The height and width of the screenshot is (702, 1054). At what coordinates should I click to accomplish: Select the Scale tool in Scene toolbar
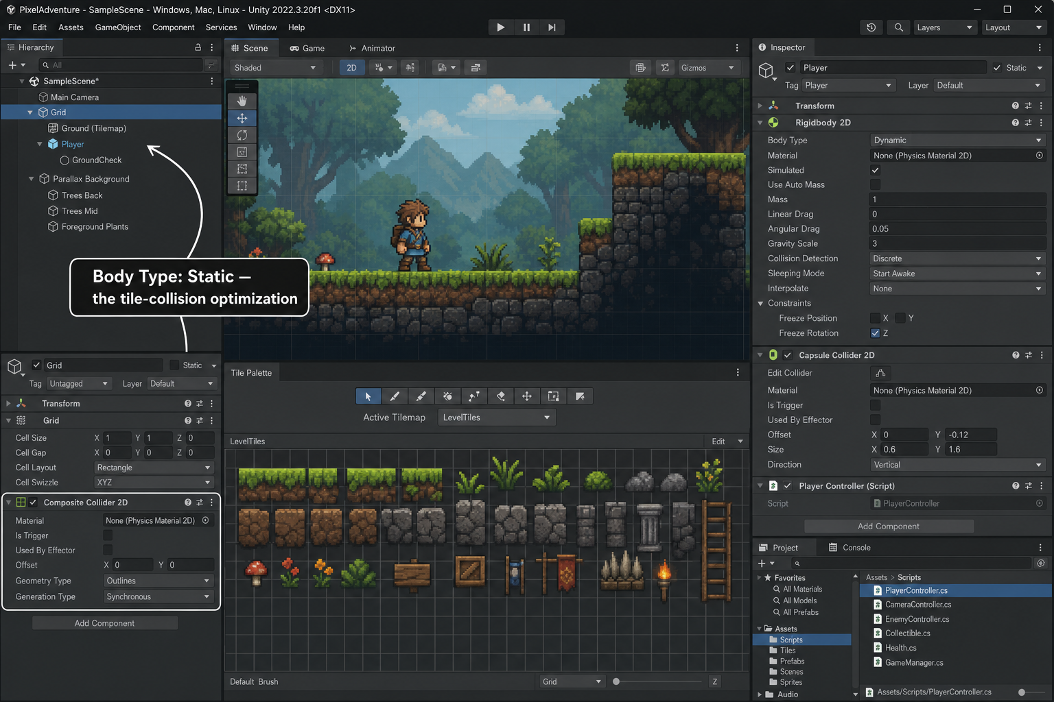click(x=242, y=152)
